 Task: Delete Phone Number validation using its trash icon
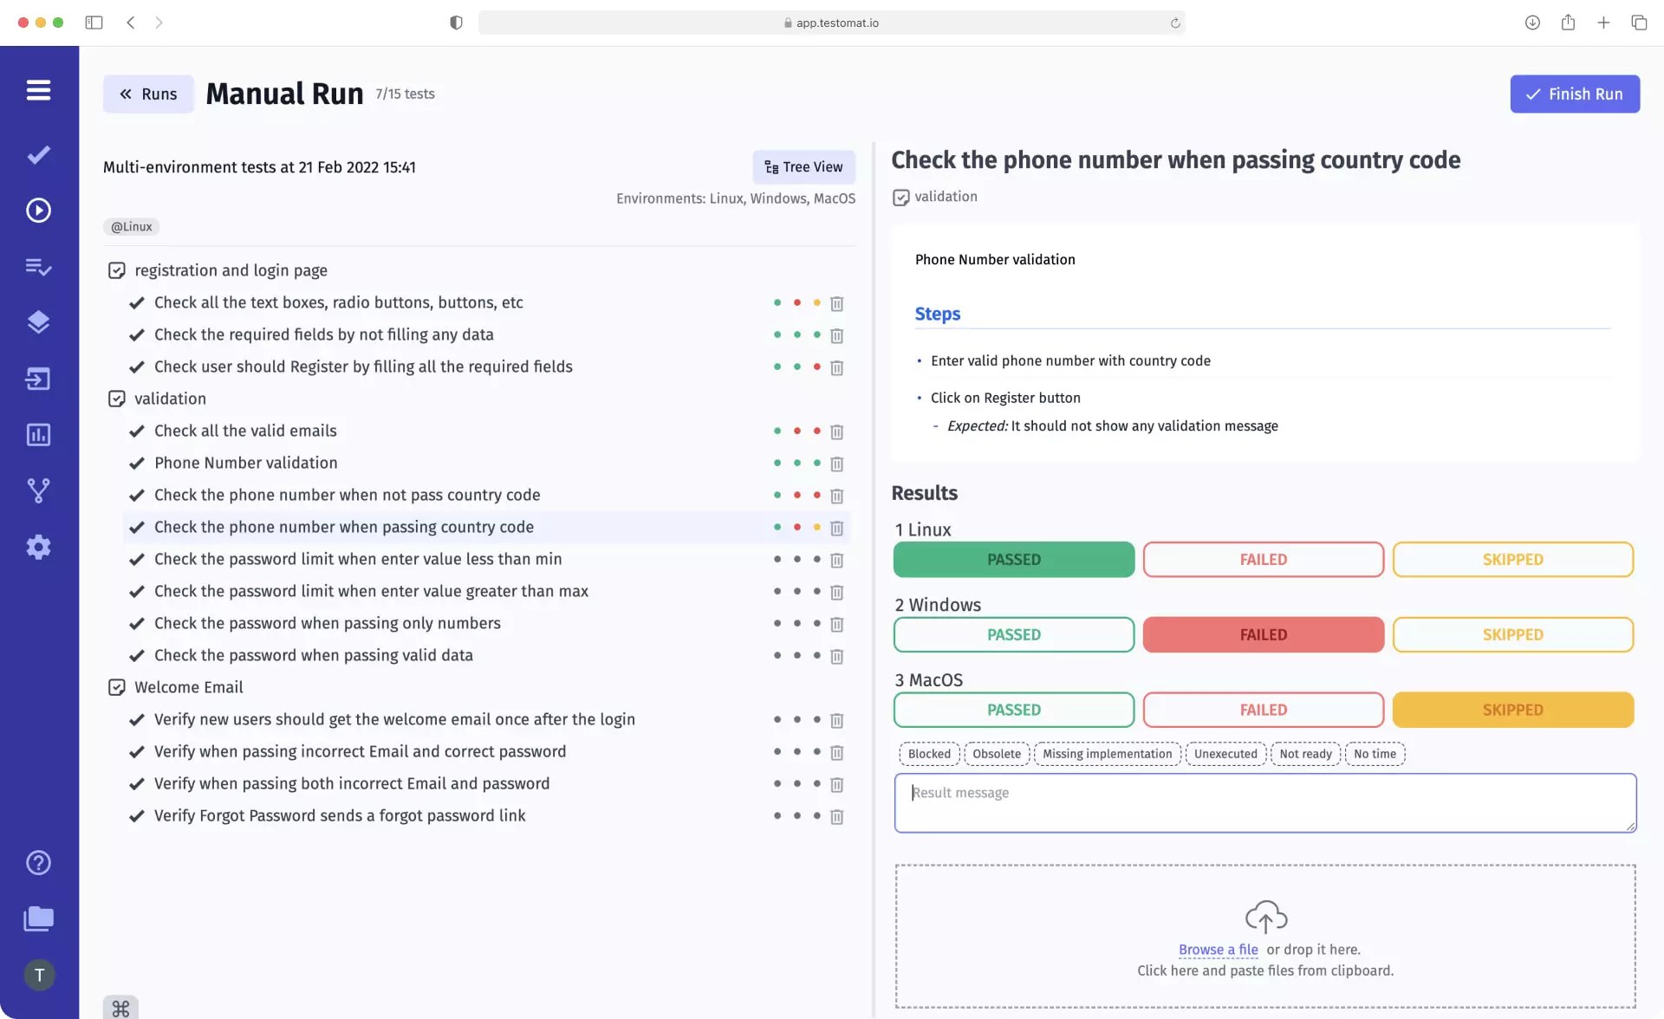pyautogui.click(x=837, y=464)
